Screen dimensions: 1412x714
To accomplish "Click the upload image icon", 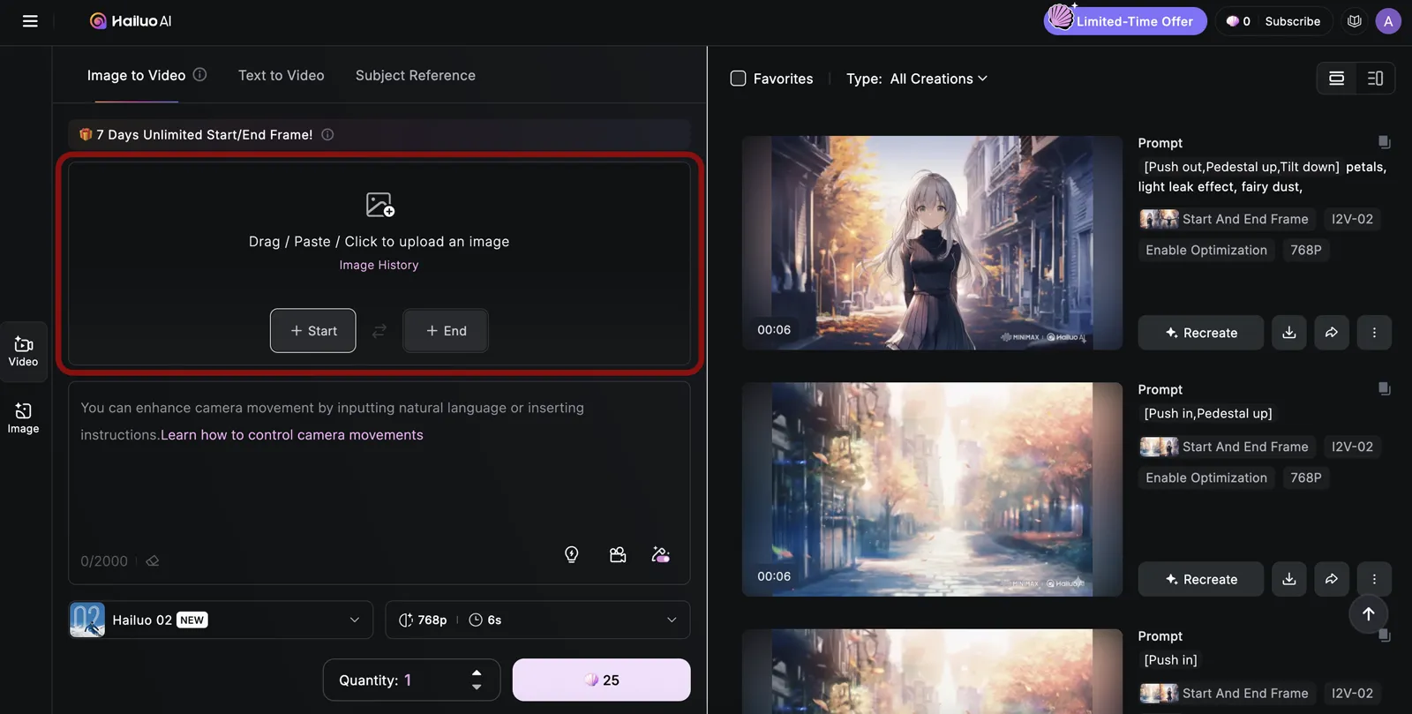I will [379, 205].
